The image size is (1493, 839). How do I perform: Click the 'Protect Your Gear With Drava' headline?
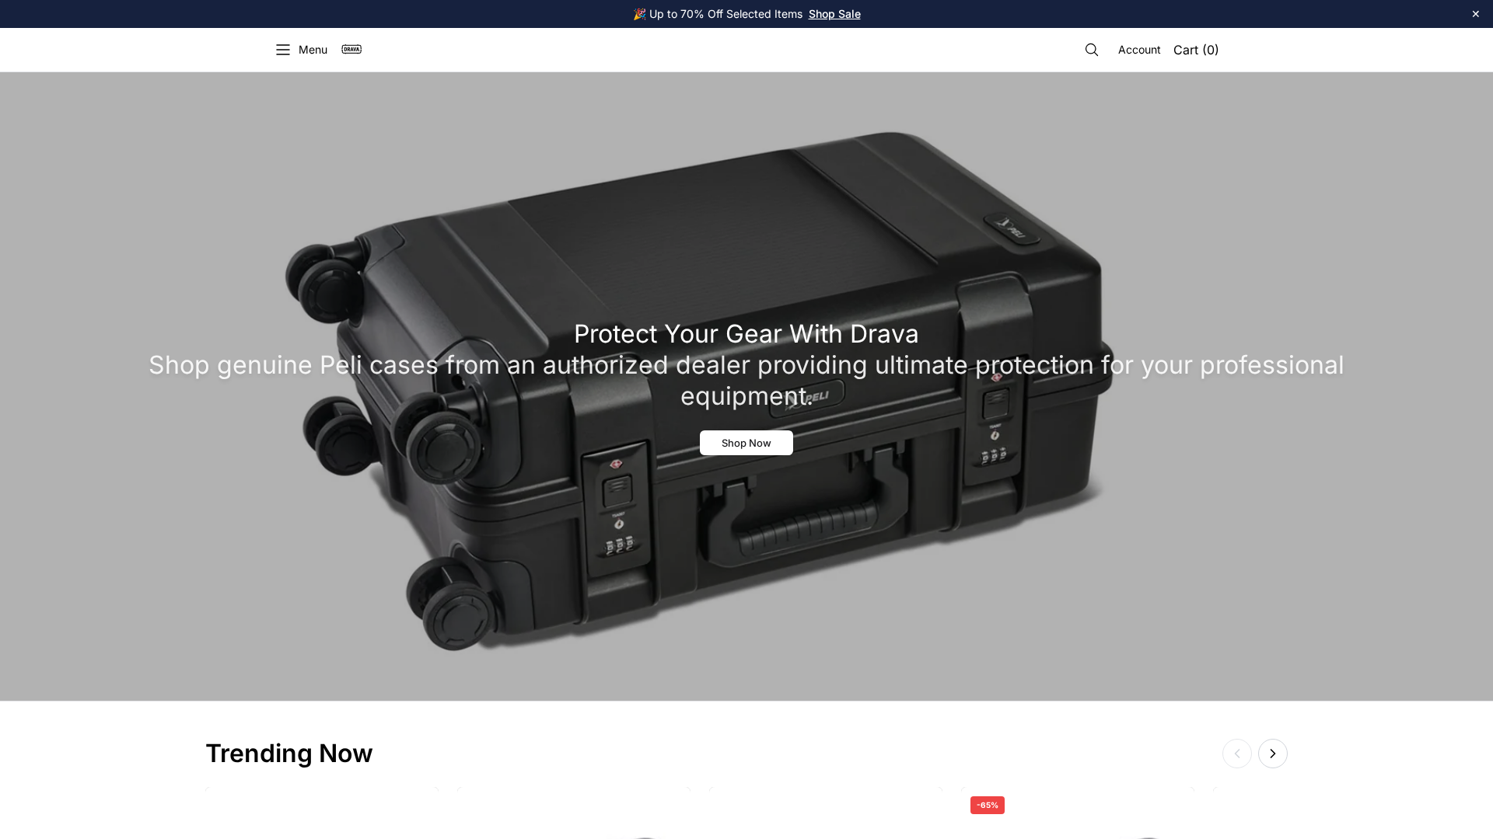pyautogui.click(x=746, y=334)
